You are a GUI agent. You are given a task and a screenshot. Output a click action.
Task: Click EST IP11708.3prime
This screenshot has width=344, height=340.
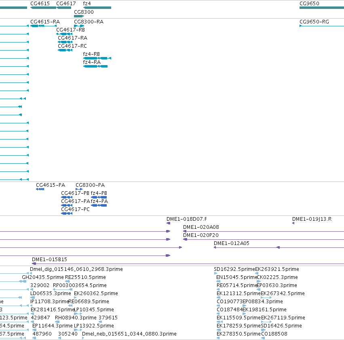point(50,302)
